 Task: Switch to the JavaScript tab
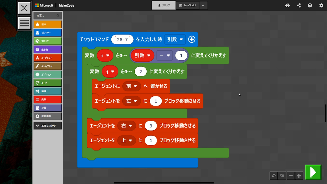click(188, 5)
